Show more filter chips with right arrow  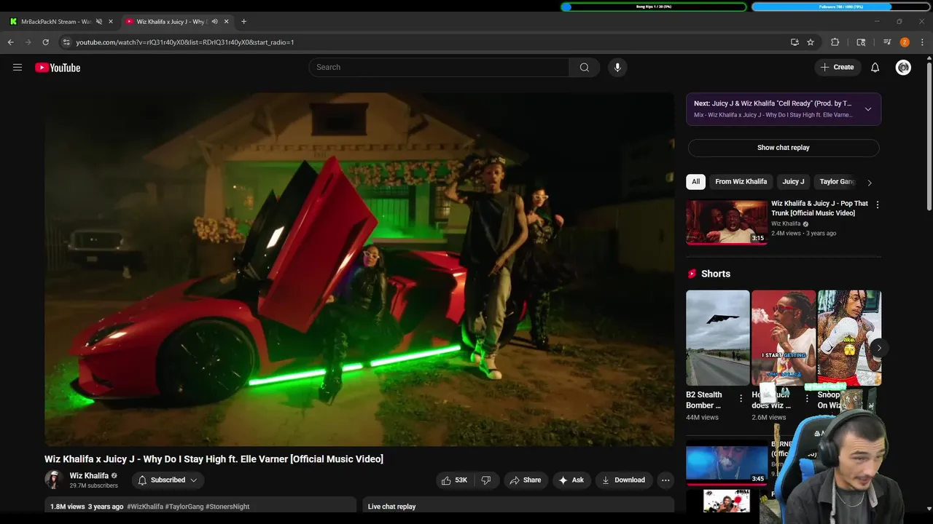pyautogui.click(x=869, y=182)
